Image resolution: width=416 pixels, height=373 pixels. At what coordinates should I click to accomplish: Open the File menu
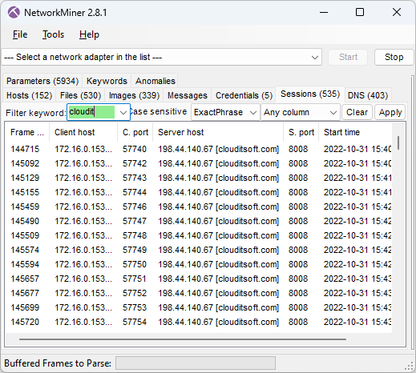(x=20, y=34)
